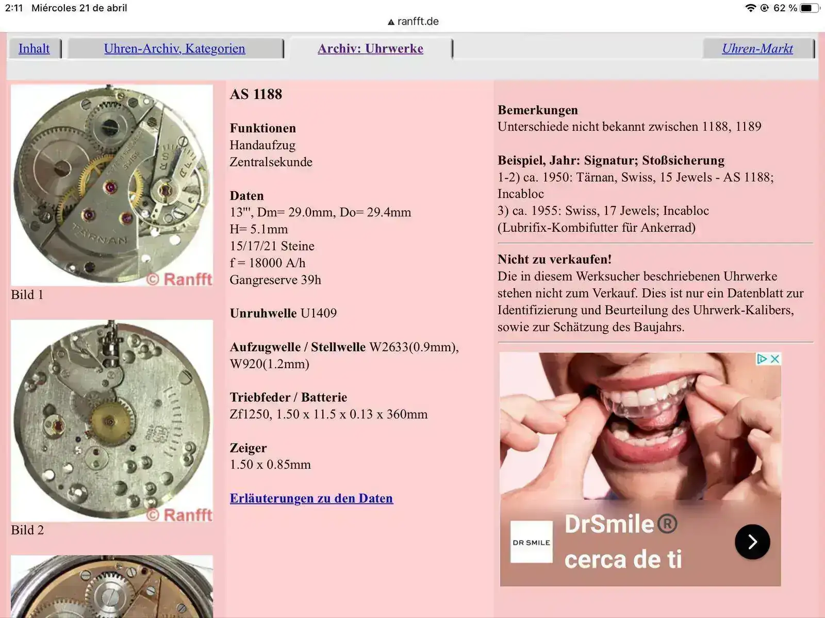Select the Archiv: Uhrwerke tab
The image size is (825, 618).
pos(370,48)
